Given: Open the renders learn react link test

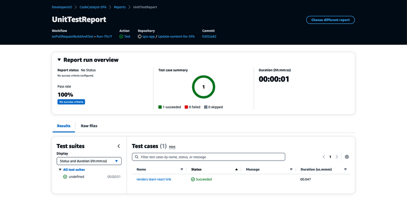Looking at the screenshot, I should coord(154,179).
